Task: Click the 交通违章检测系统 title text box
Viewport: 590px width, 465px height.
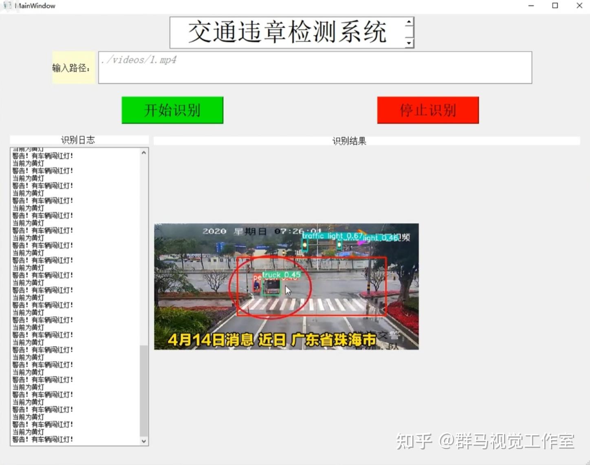Action: pos(292,33)
